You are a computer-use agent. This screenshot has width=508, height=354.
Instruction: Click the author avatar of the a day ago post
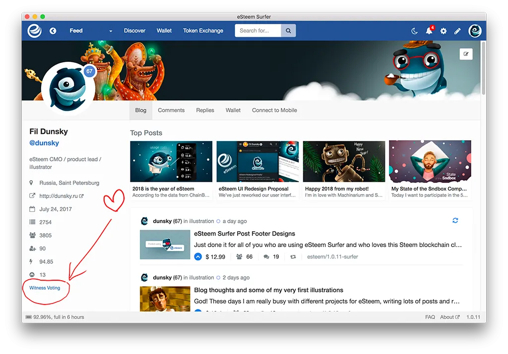pos(144,221)
